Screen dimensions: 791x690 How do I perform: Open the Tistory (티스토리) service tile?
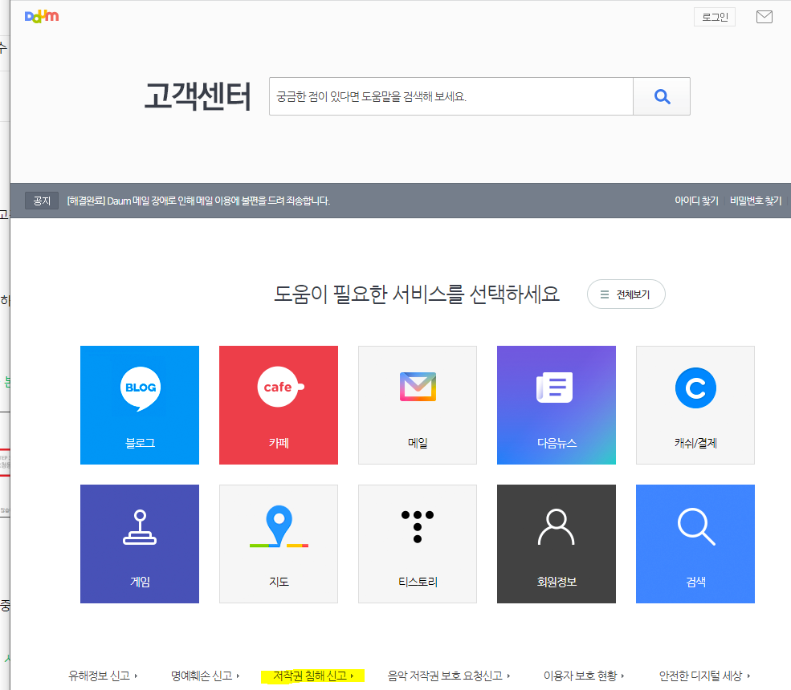pos(418,544)
